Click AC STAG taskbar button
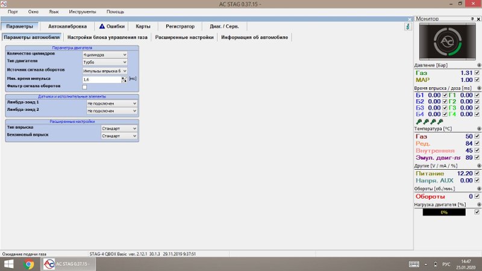 point(68,264)
